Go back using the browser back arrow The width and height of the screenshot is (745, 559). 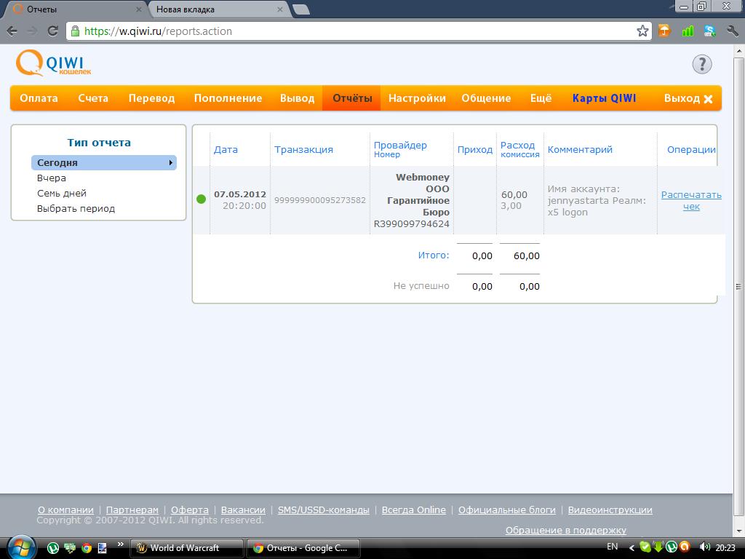click(x=12, y=31)
